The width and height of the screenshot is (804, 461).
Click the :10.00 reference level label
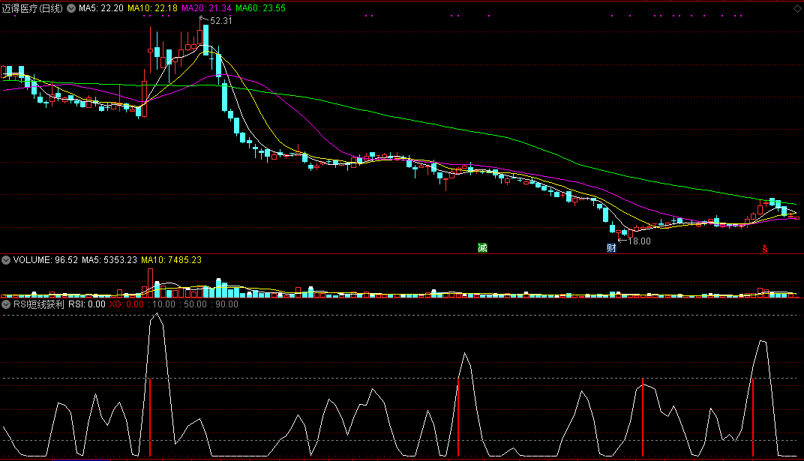162,304
